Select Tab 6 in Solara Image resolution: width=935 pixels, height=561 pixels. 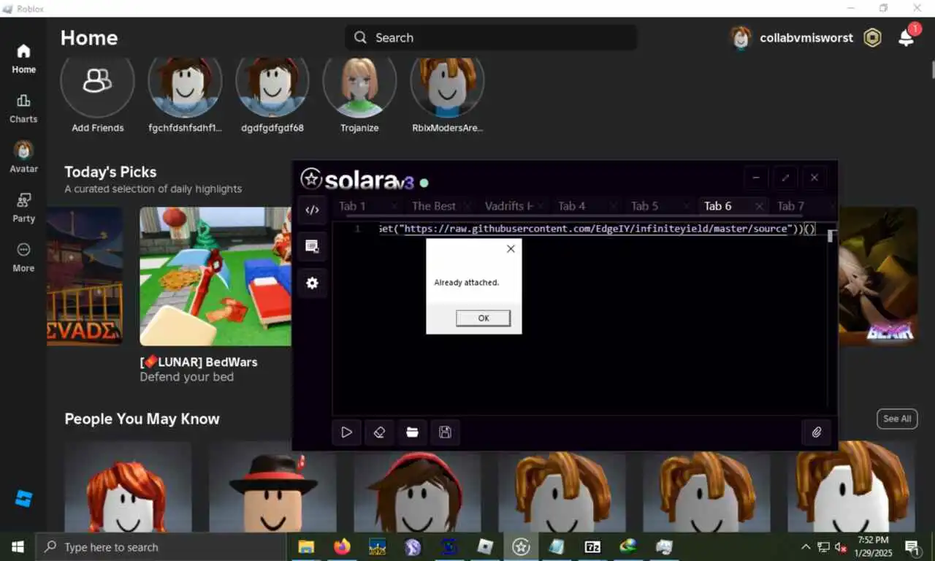[717, 206]
